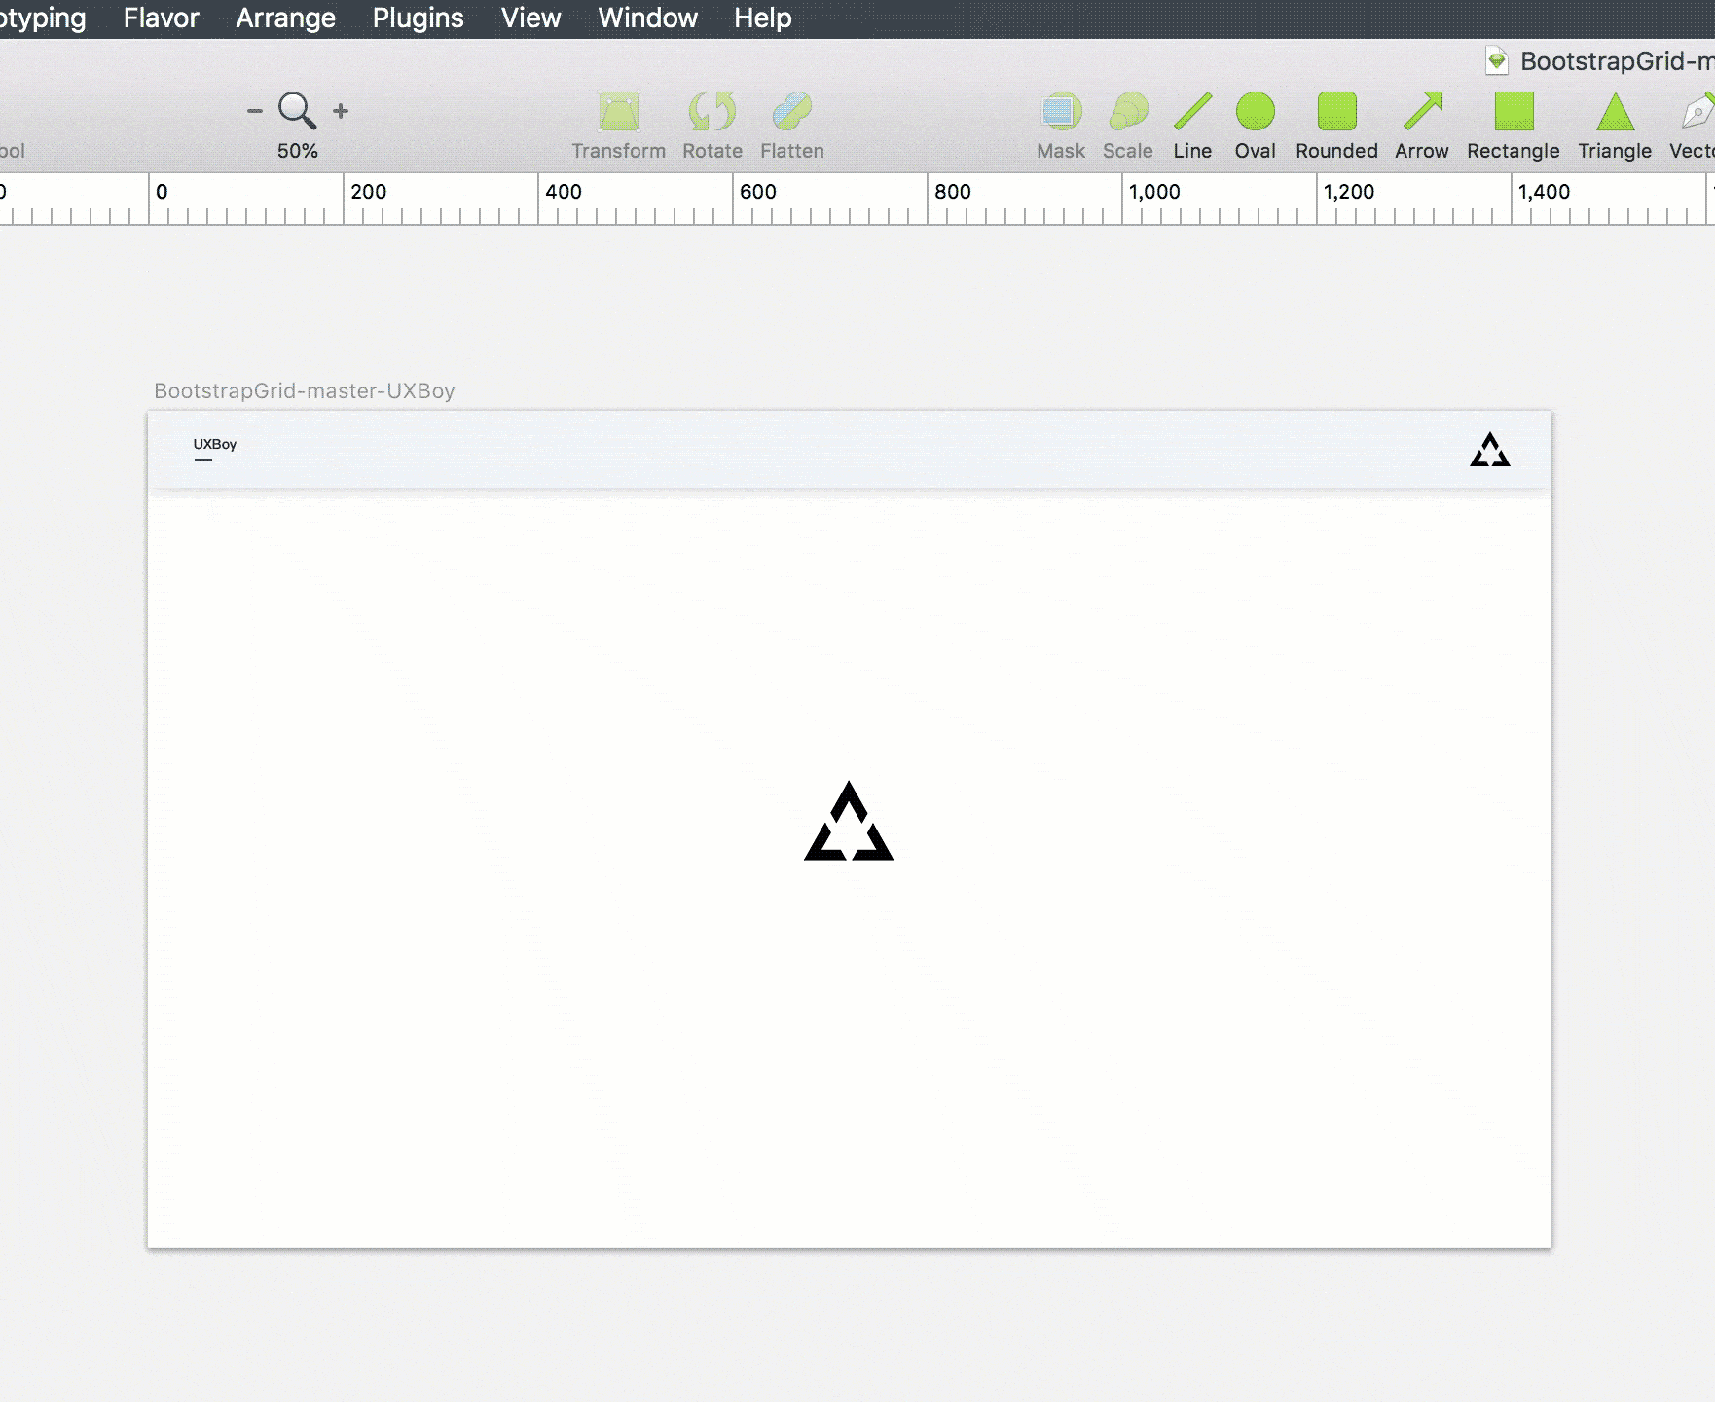The image size is (1715, 1402).
Task: Select the small triangle logo in header
Action: (x=1489, y=450)
